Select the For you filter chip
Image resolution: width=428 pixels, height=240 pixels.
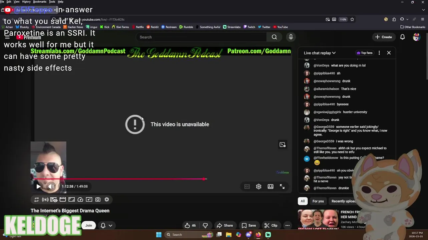pos(318,201)
